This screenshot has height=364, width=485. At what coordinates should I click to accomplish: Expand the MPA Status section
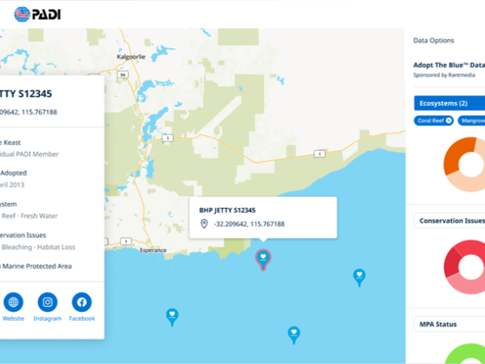pos(450,324)
